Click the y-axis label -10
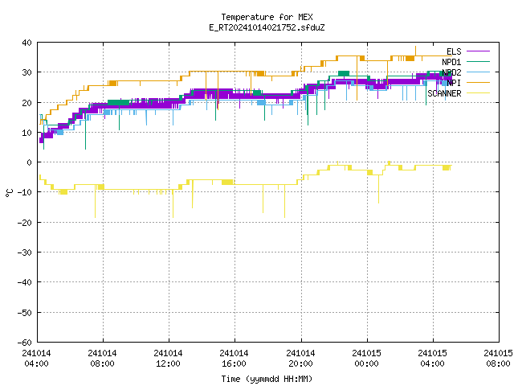This screenshot has height=386, width=514. point(25,192)
